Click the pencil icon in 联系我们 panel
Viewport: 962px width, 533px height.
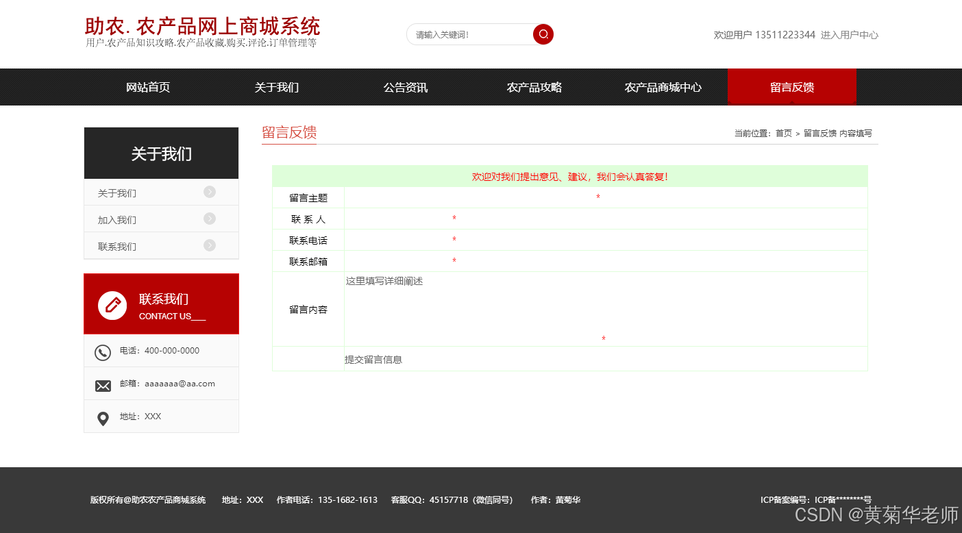112,305
